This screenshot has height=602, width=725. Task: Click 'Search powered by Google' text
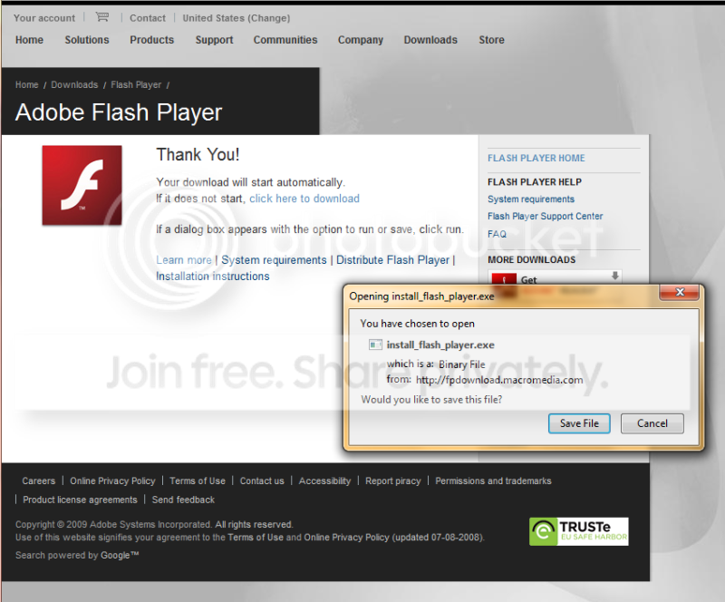(x=77, y=555)
